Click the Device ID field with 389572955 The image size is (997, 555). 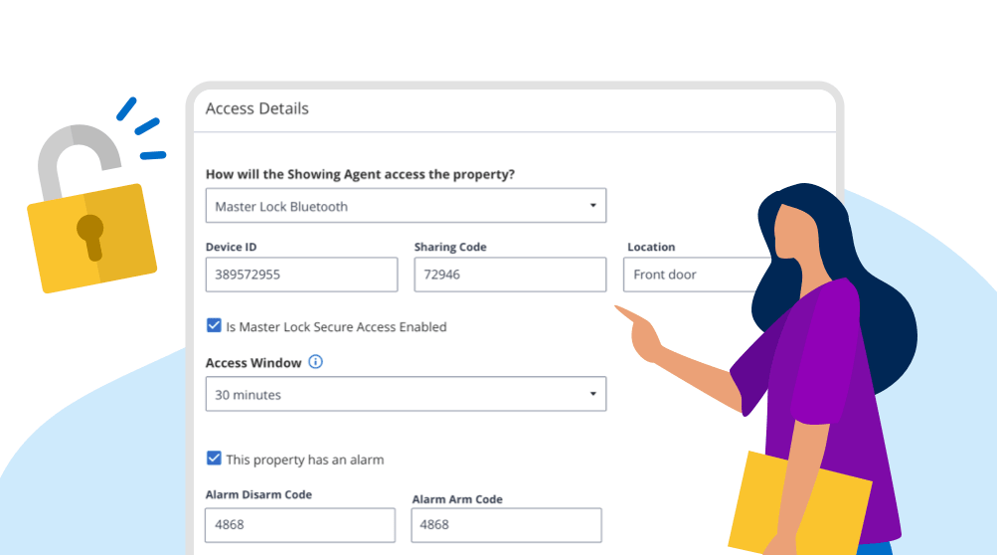pos(301,275)
